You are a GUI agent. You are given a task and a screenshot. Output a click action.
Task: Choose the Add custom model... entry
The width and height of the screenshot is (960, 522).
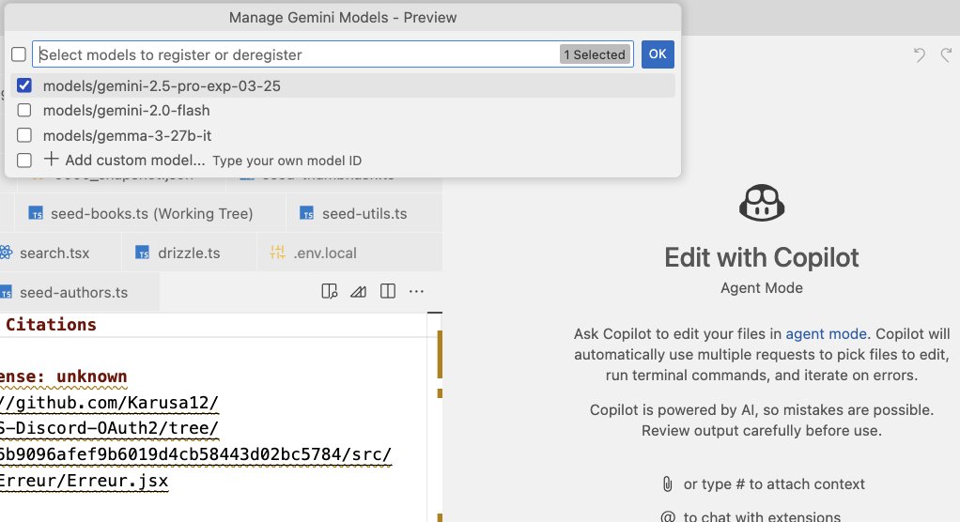point(134,161)
